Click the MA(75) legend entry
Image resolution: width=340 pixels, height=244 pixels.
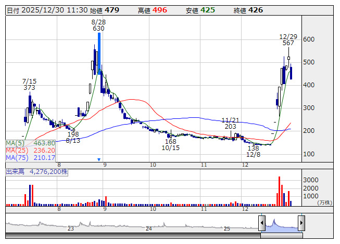[x=30, y=157]
